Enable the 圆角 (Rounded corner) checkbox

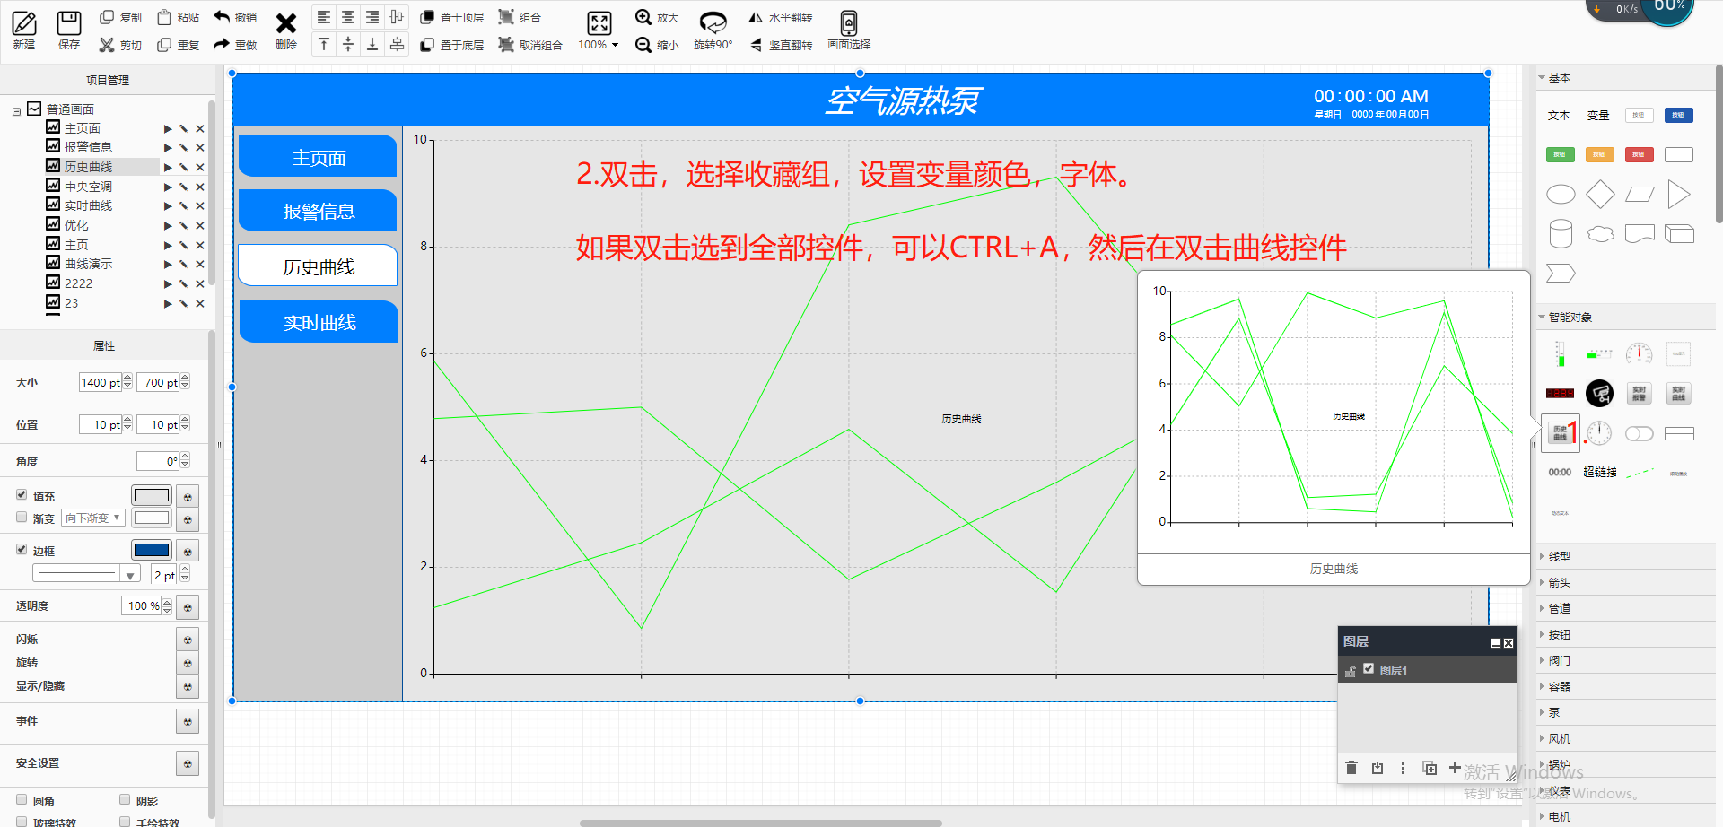pos(22,800)
